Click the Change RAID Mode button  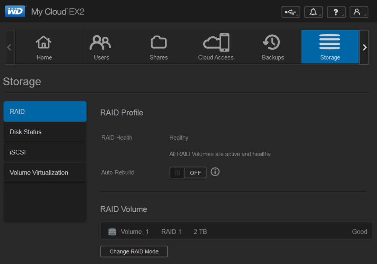(134, 251)
